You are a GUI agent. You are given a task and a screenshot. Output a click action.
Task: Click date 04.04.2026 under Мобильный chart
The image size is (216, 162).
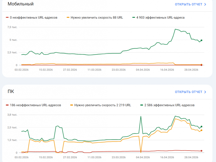click(143, 70)
